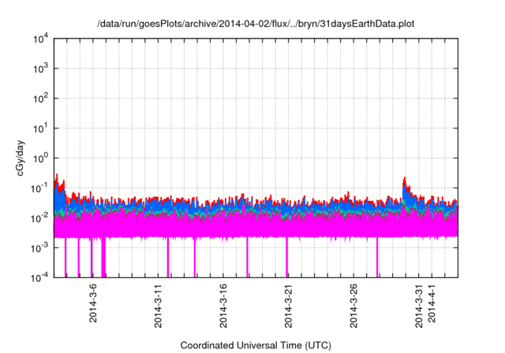Click the magenta dropout spike at 2014-3-21
The height and width of the screenshot is (353, 505).
coord(286,257)
